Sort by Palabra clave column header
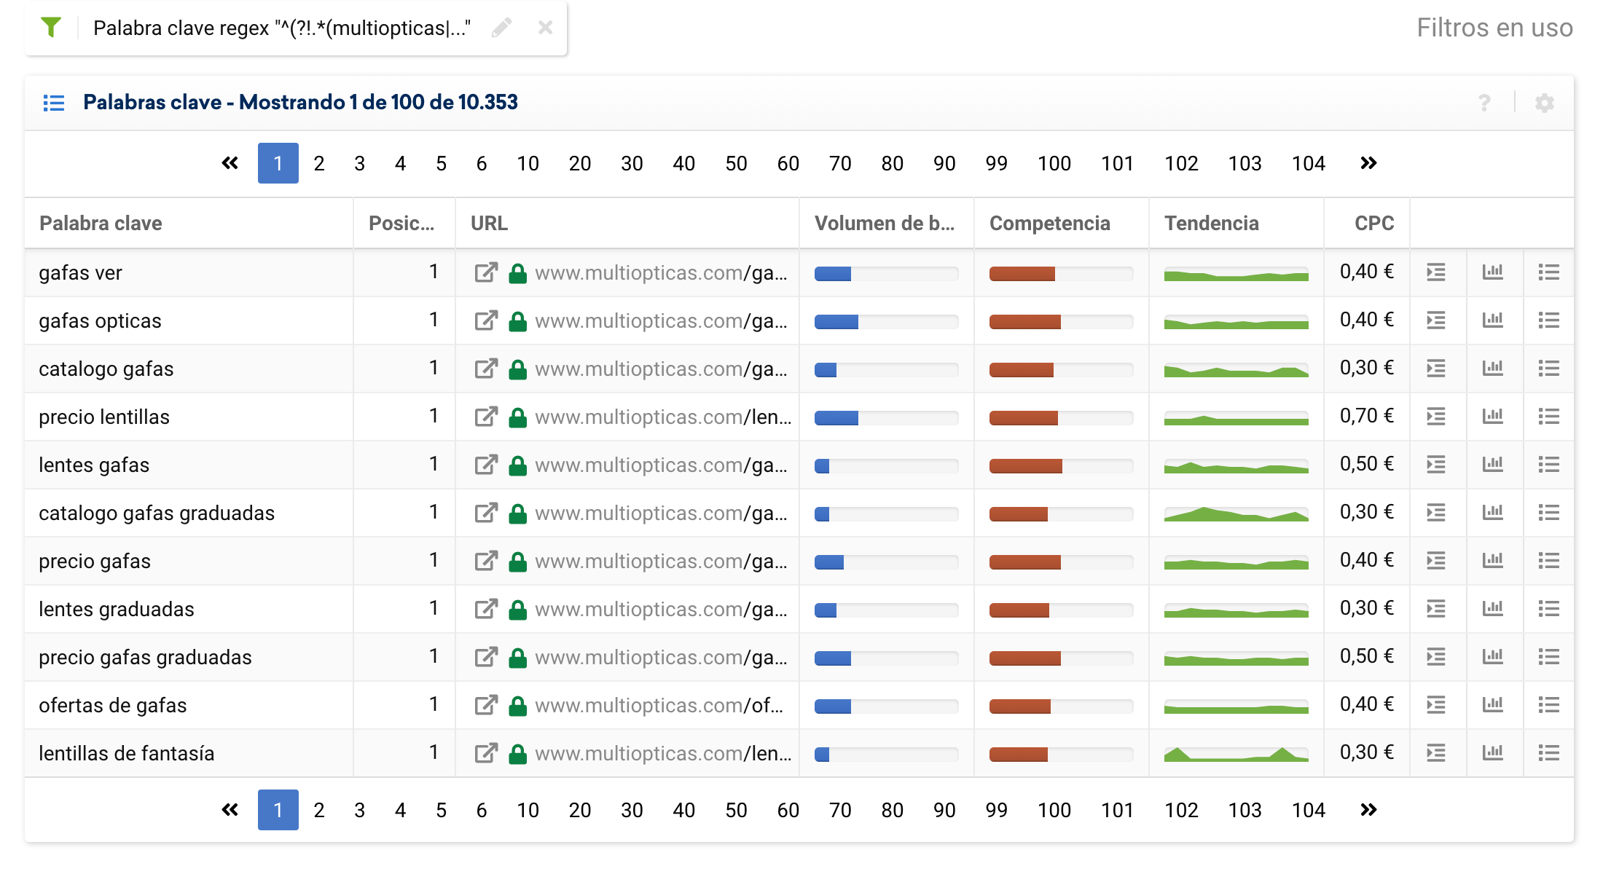The image size is (1603, 874). click(101, 223)
